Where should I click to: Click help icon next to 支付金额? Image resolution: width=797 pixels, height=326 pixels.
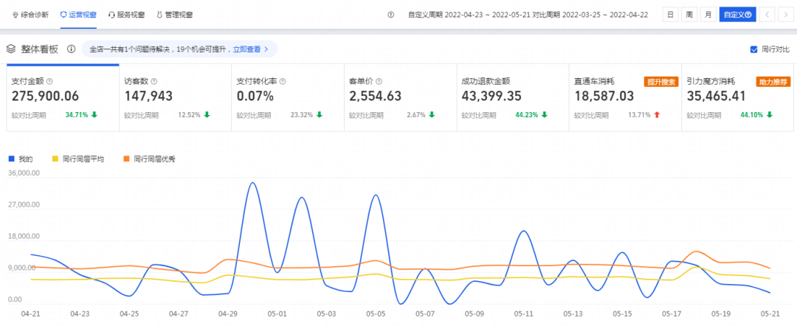coord(49,81)
